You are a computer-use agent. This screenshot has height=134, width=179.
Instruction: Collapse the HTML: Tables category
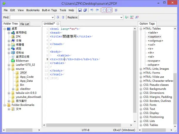[x=141, y=29]
